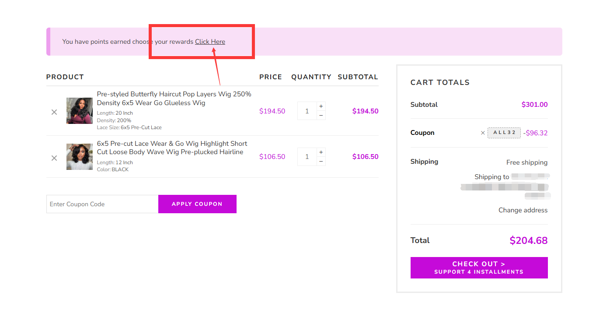Decrease quantity of Loose Body Wave wig
Viewport: 603px width, 310px height.
[321, 161]
